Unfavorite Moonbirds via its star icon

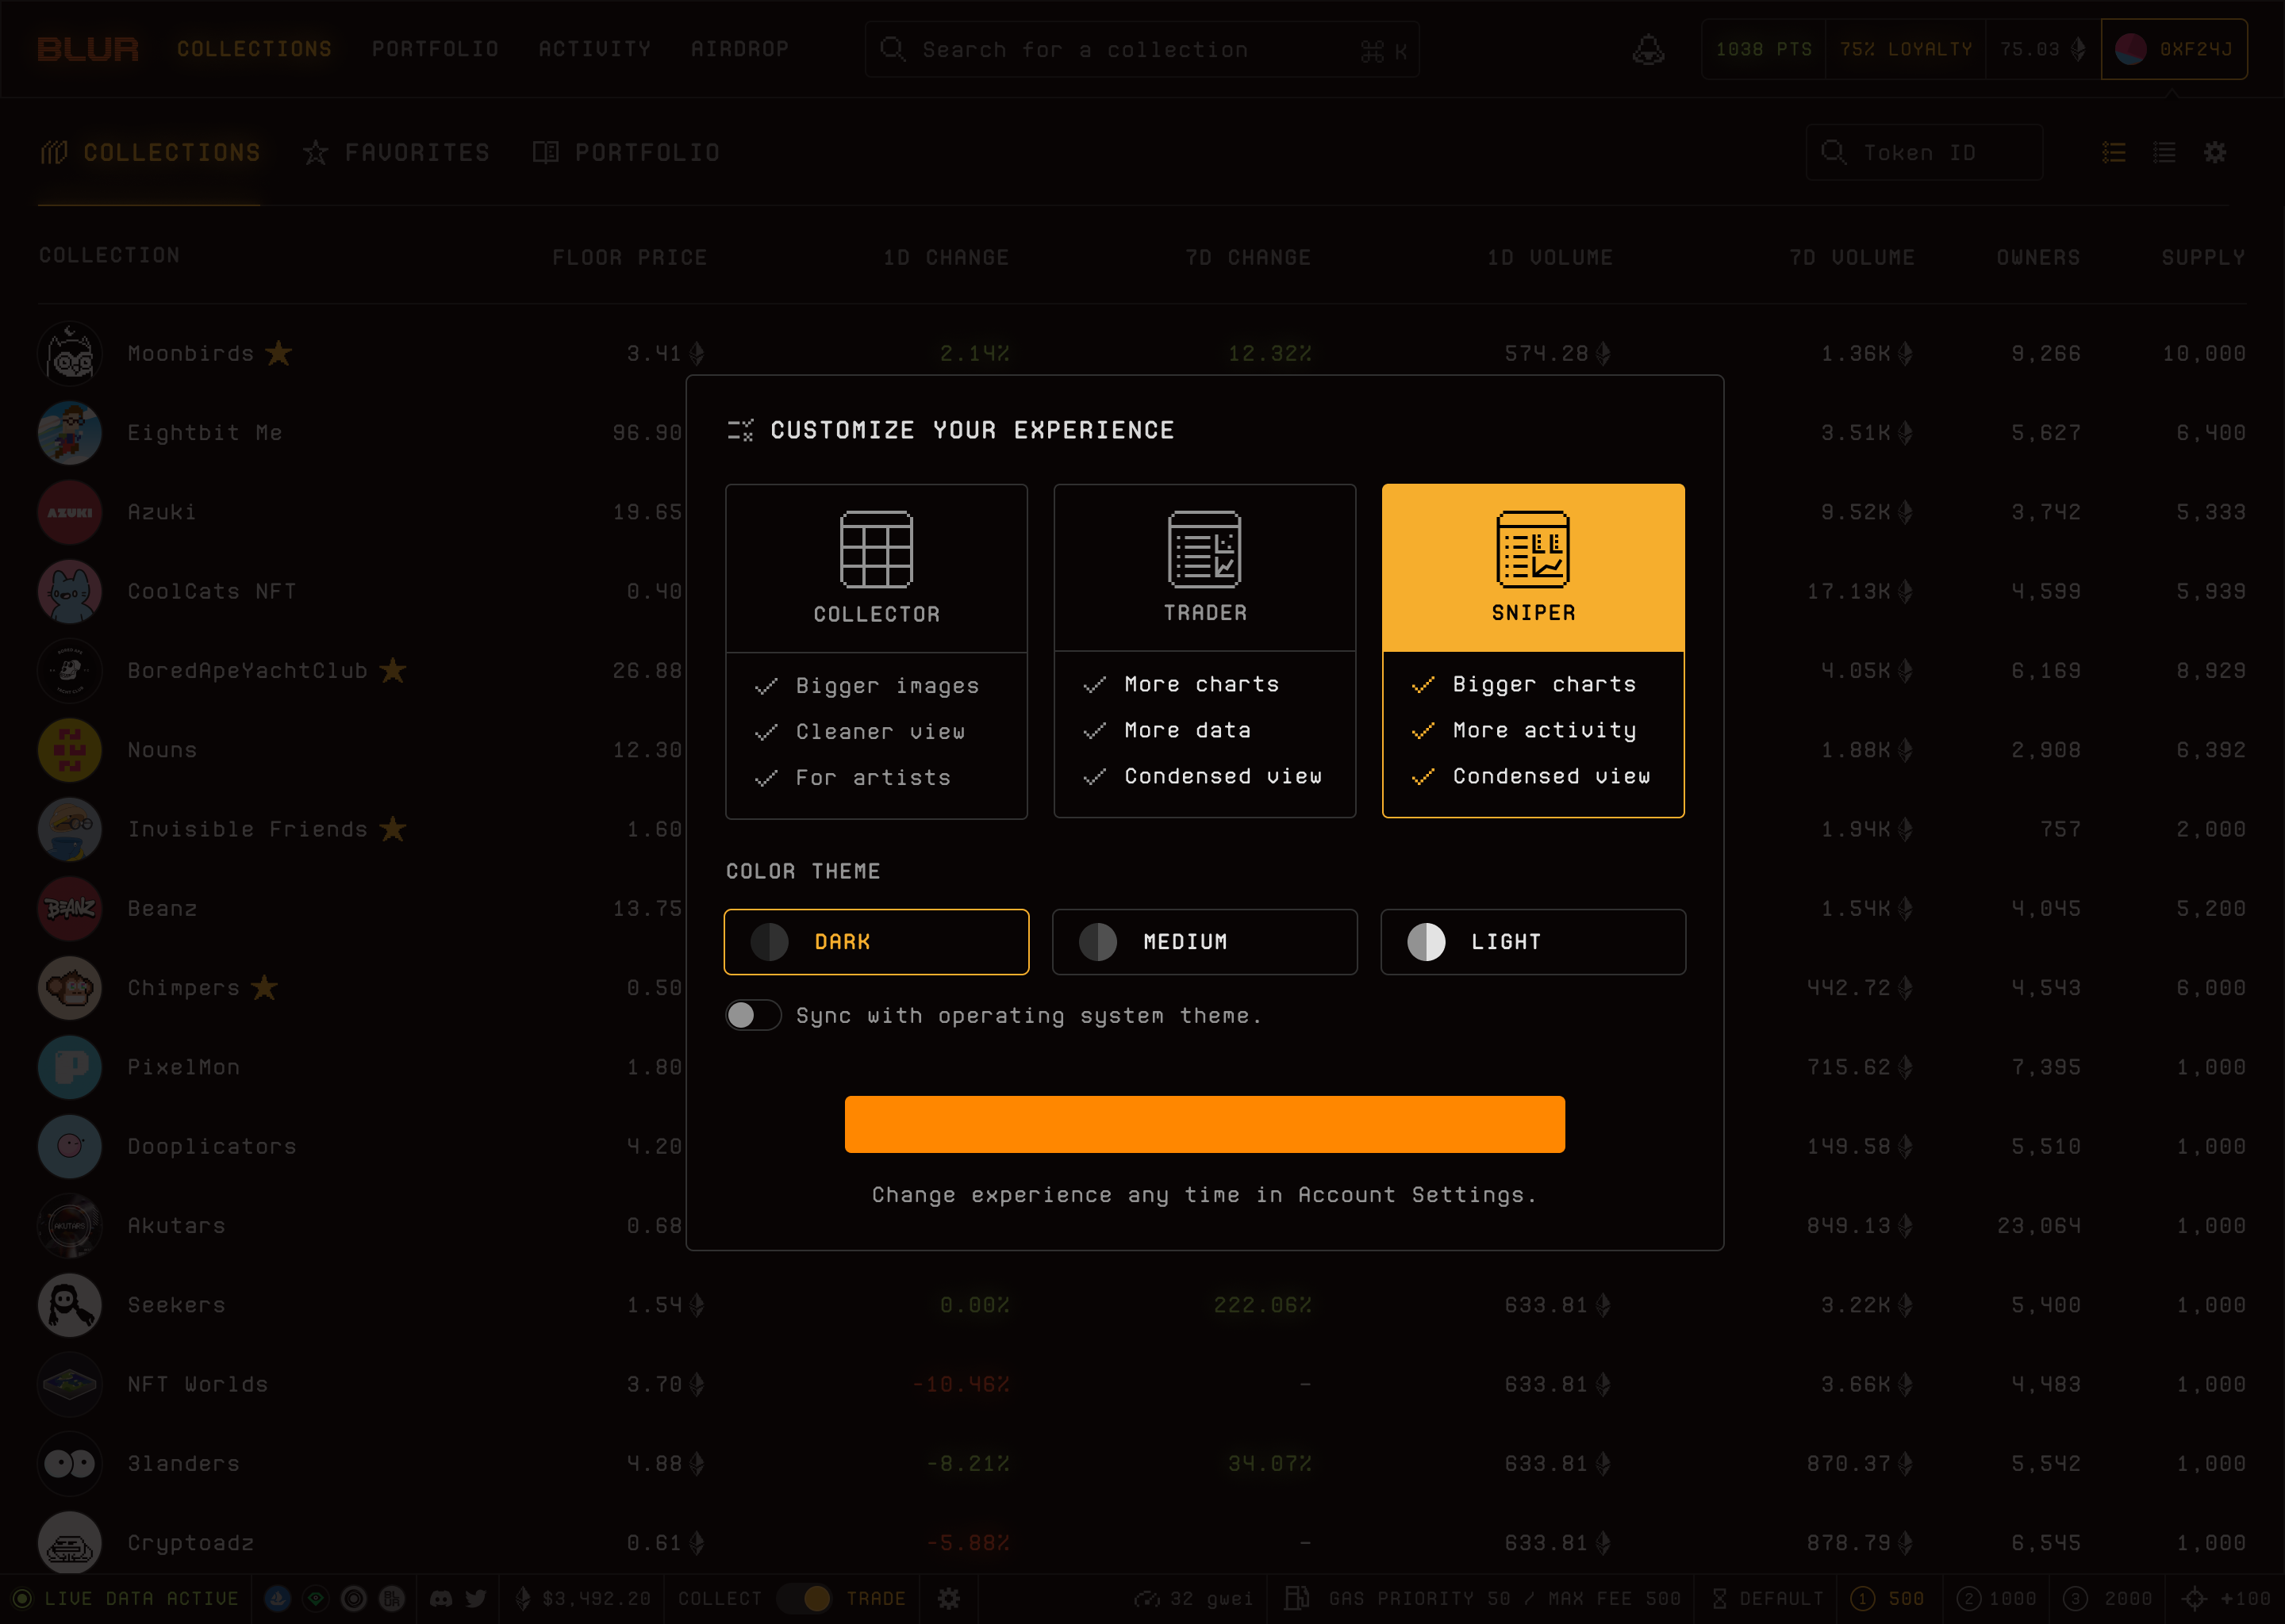(278, 353)
